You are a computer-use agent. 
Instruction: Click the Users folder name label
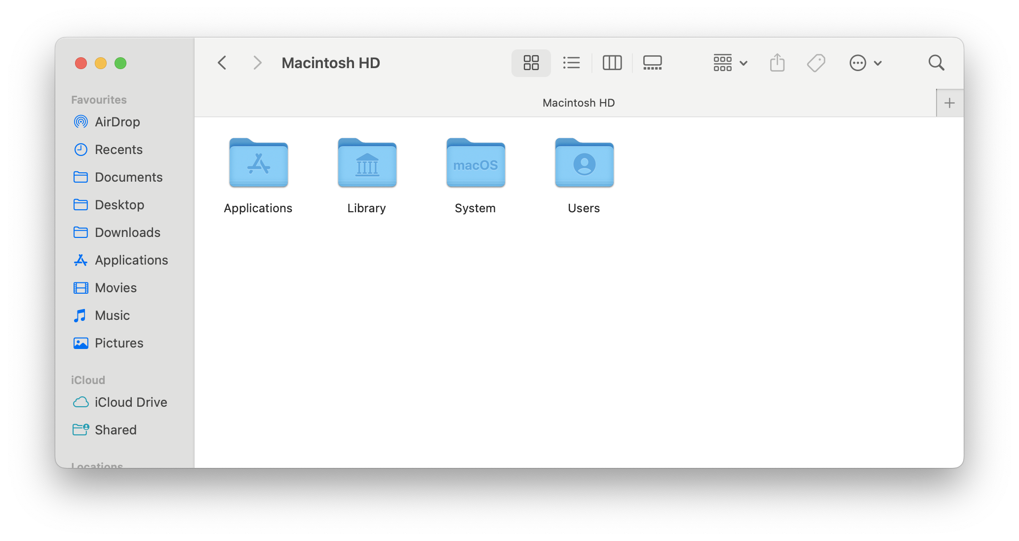pyautogui.click(x=584, y=208)
